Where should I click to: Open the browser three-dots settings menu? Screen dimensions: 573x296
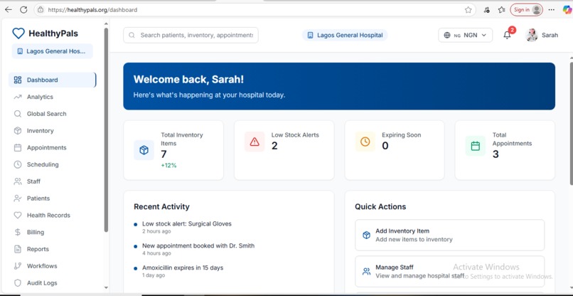point(552,10)
